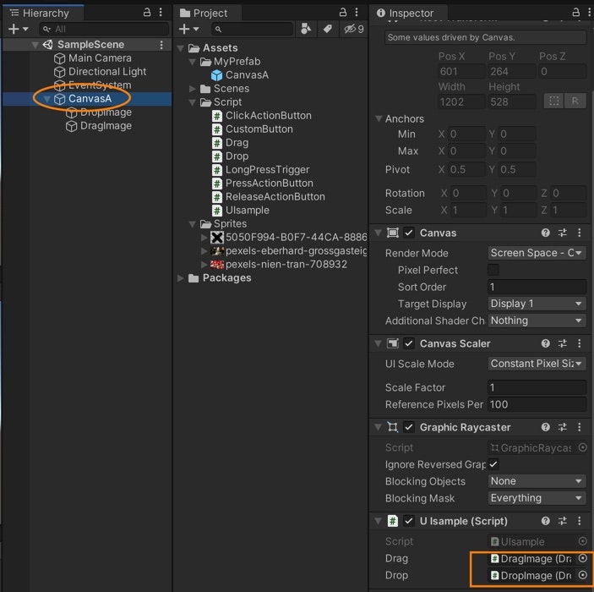This screenshot has width=594, height=592.
Task: Expand the Packages folder
Action: (181, 278)
